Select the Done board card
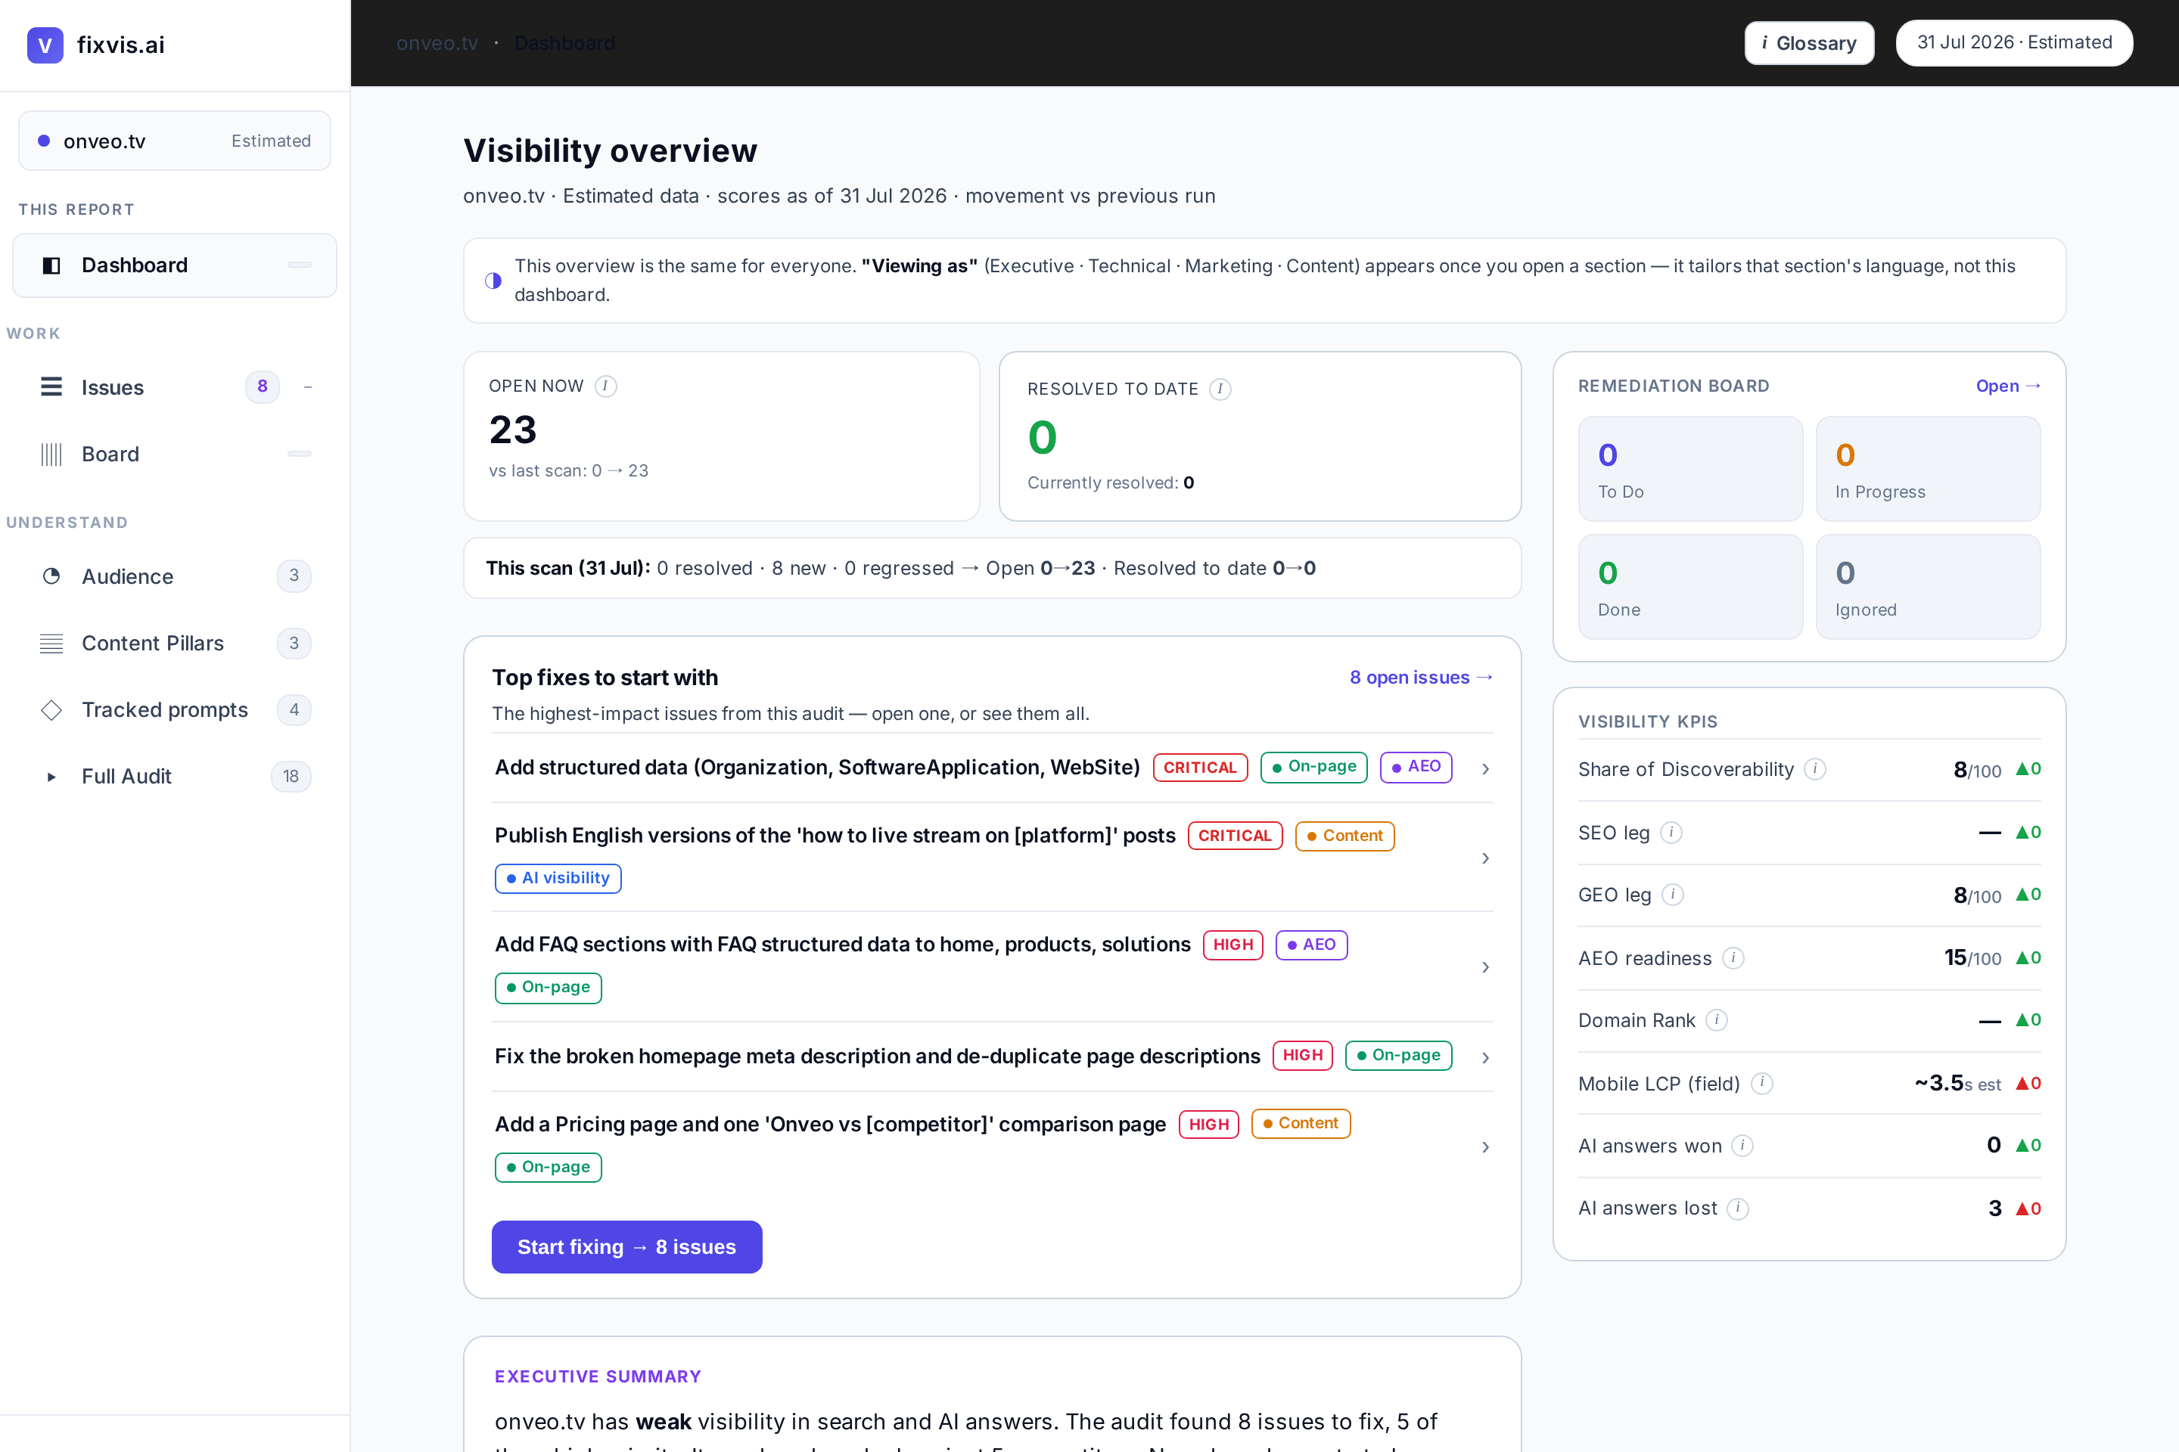2179x1452 pixels. (1689, 586)
